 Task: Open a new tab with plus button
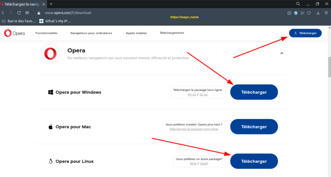[x=51, y=4]
